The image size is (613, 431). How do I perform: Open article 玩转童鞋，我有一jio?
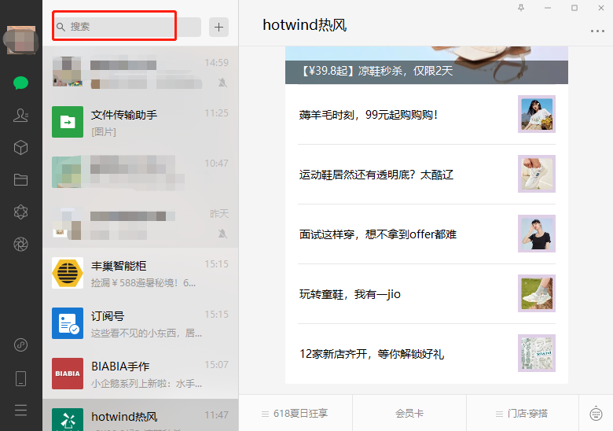427,293
